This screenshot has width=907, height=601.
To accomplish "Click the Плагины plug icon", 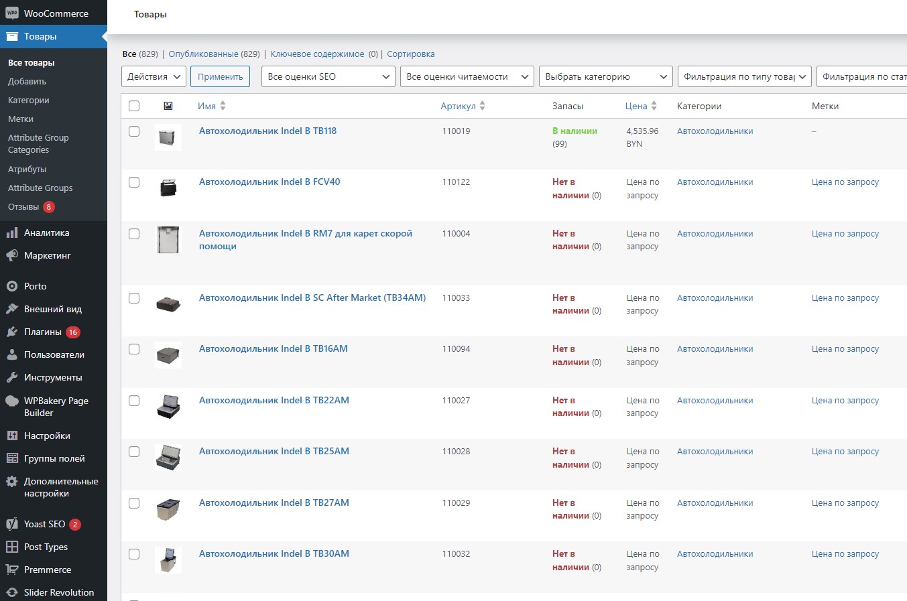I will (12, 332).
